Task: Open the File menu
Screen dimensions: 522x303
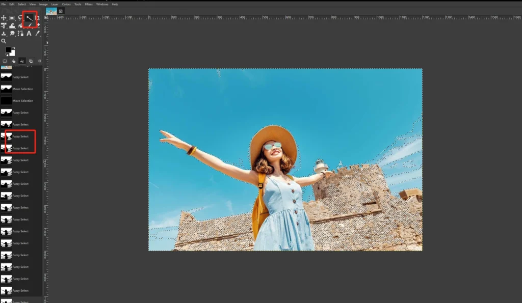Action: [4, 4]
